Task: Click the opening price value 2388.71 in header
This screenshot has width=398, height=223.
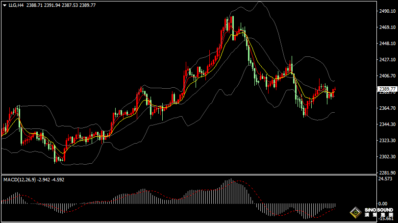Action: tap(34, 5)
